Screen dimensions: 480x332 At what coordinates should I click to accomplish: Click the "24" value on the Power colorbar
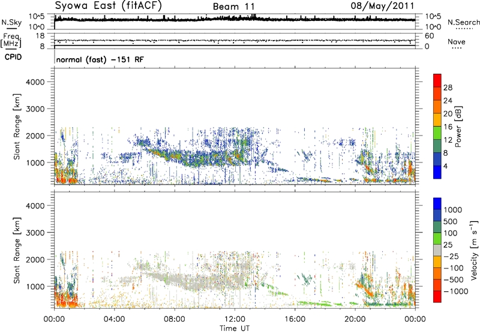click(448, 101)
